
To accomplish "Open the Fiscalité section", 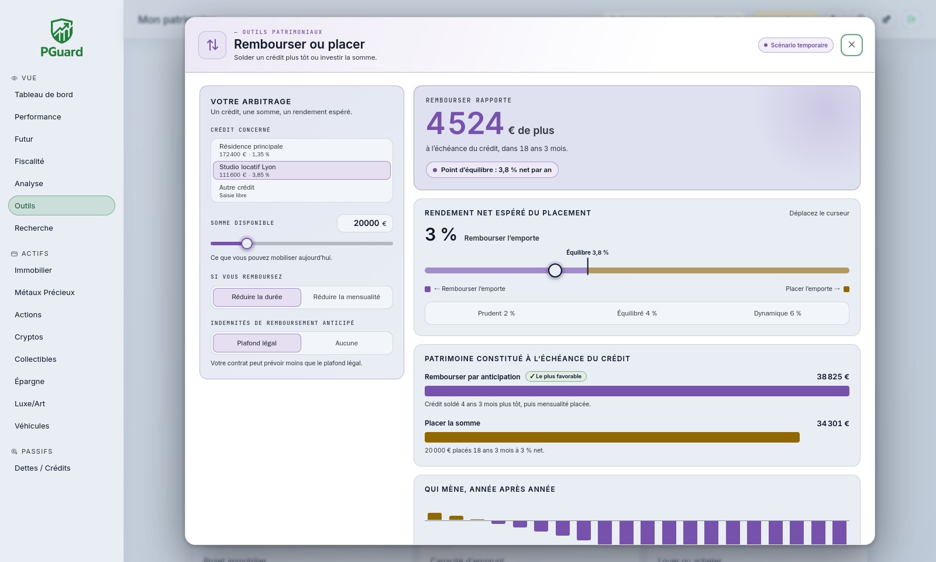I will (x=61, y=162).
